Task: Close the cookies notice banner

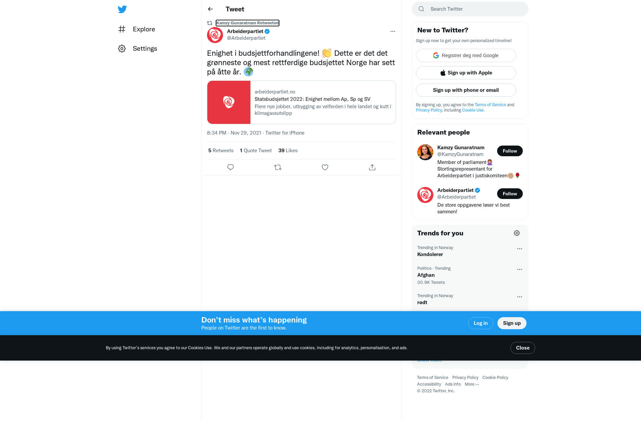Action: click(x=522, y=348)
